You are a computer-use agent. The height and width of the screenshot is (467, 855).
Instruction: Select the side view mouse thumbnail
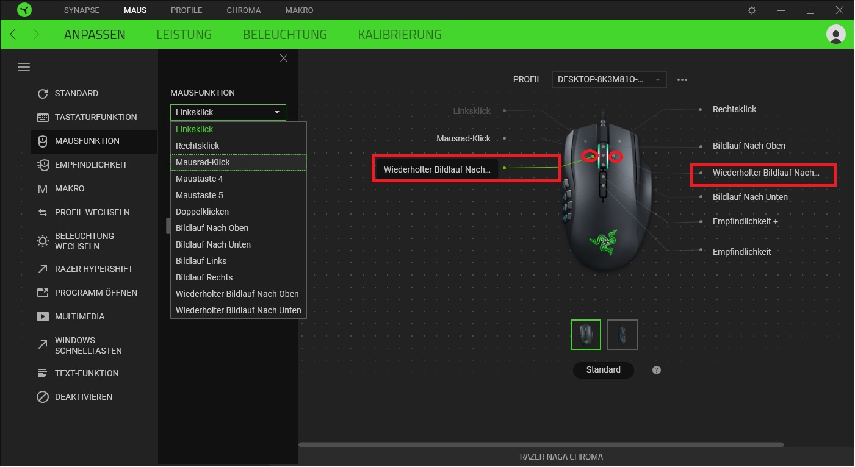[622, 335]
